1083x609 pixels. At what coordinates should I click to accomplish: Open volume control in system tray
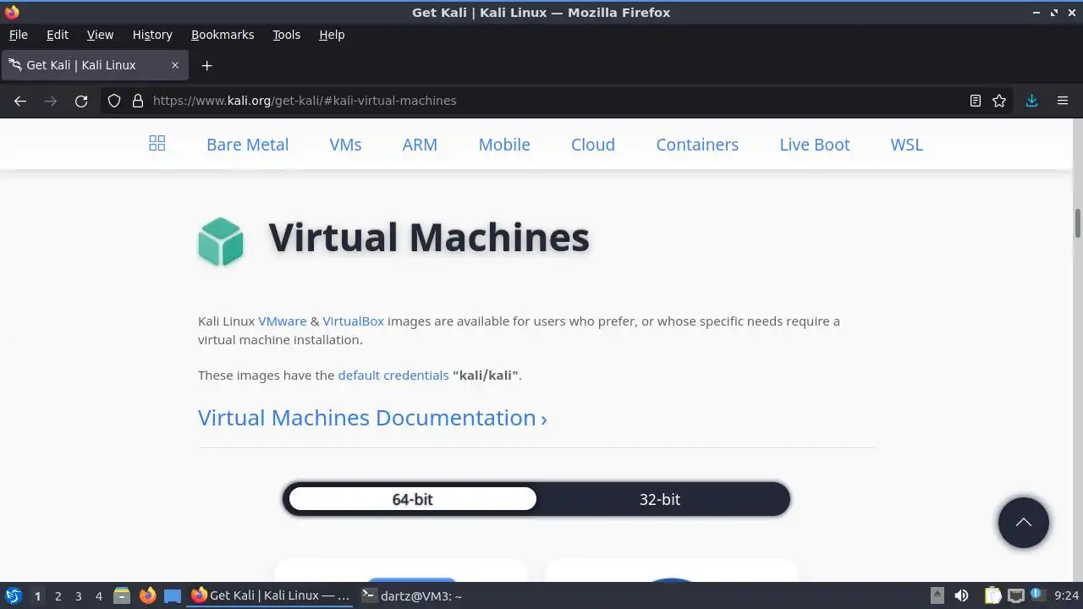[961, 595]
